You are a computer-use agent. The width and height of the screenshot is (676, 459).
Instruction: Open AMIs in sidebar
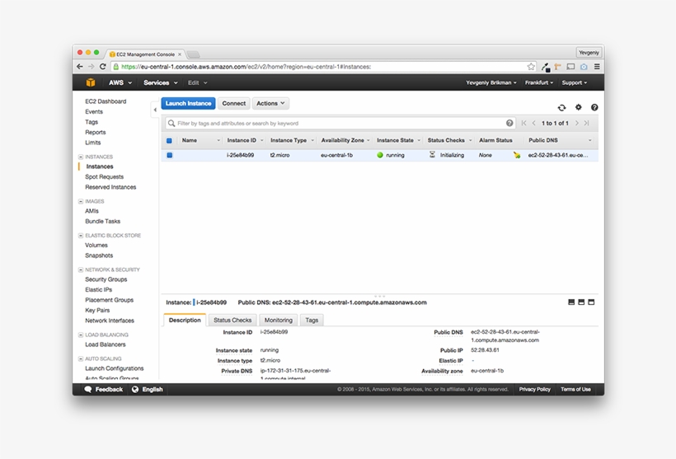coord(92,211)
